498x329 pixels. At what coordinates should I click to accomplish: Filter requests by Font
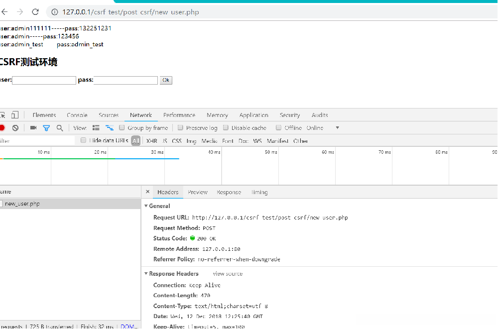[x=228, y=141]
